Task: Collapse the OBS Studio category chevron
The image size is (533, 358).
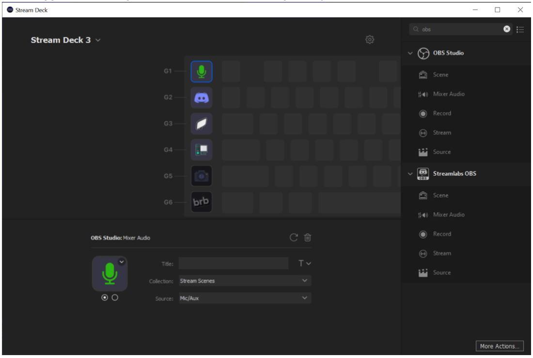Action: click(409, 53)
